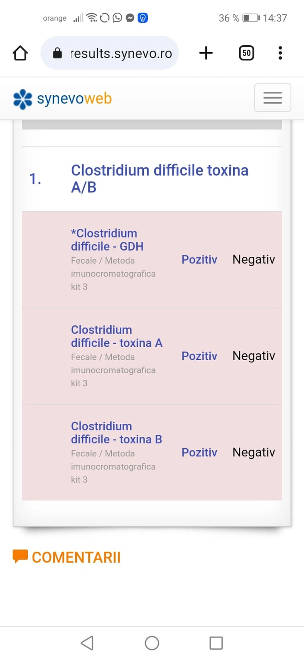The height and width of the screenshot is (660, 304).
Task: Open Clostridium difficile toxina A/B heading
Action: coord(160,178)
